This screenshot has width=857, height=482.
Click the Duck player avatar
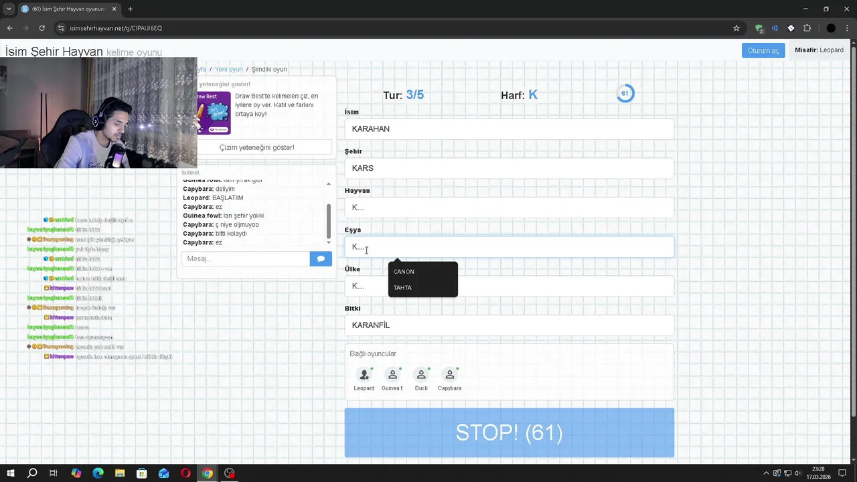tap(421, 375)
